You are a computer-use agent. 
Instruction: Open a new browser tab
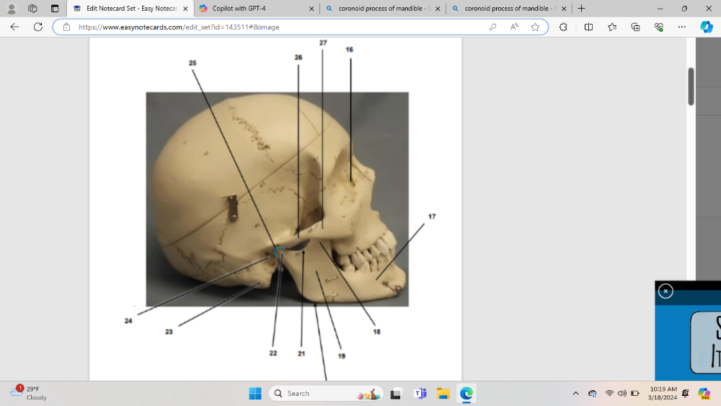coord(581,9)
